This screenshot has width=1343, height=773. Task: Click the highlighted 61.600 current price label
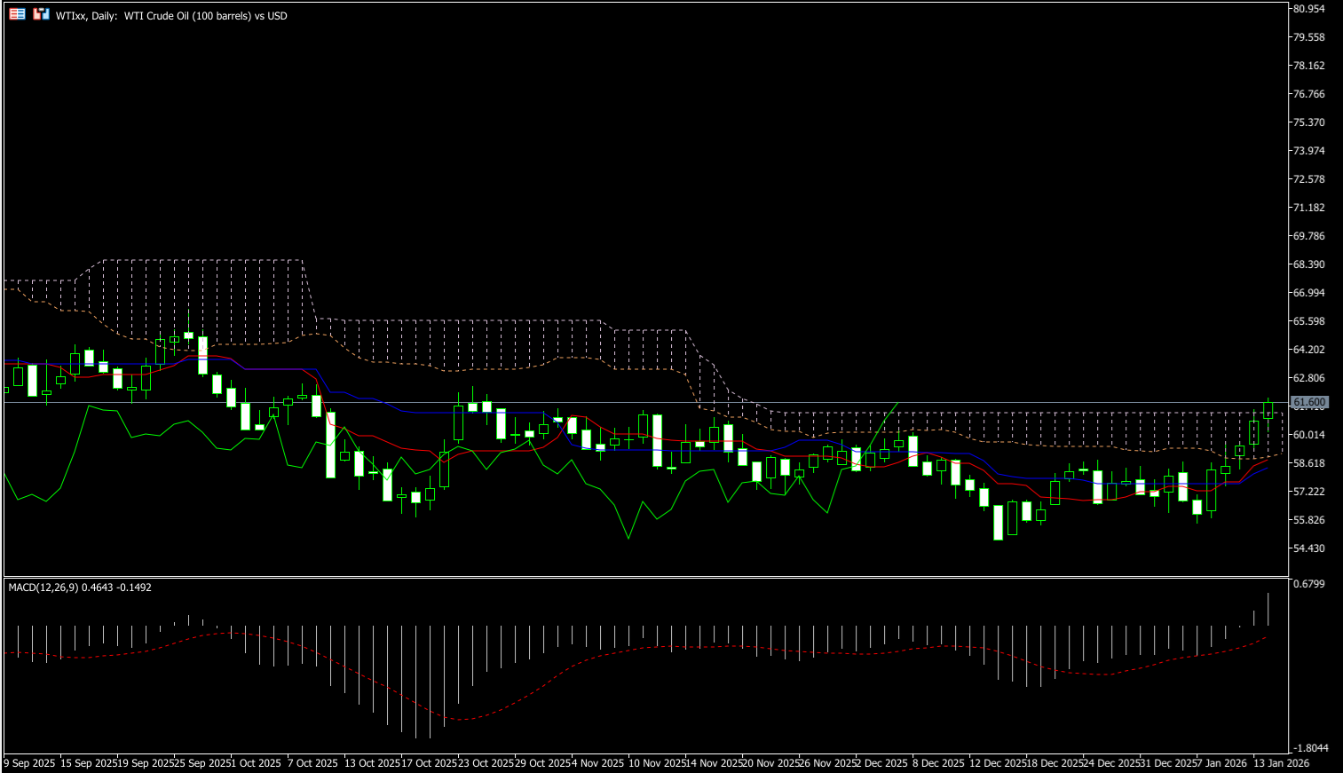point(1309,402)
